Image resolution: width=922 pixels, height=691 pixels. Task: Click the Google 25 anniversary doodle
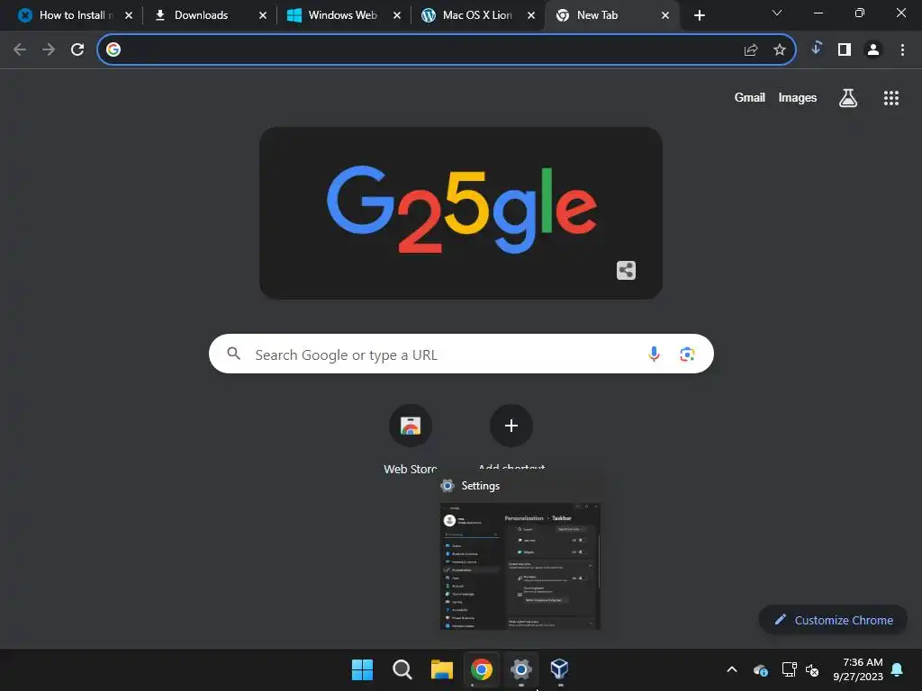(461, 211)
